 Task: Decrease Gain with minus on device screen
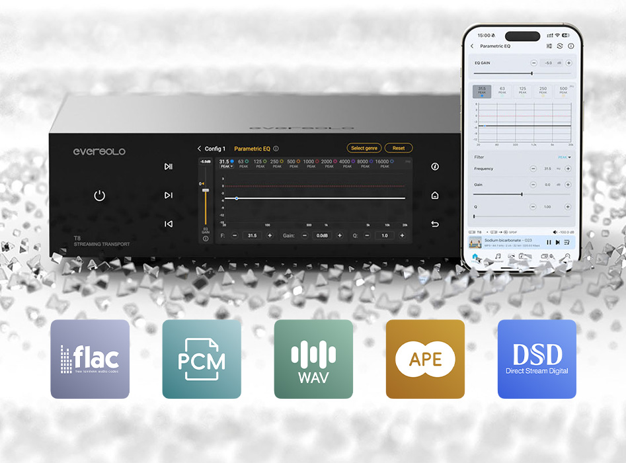click(305, 235)
